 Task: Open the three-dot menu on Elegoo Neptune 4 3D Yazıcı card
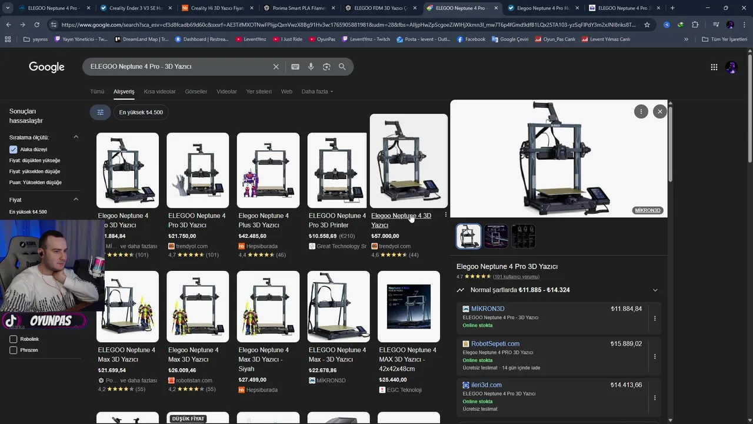pyautogui.click(x=446, y=215)
